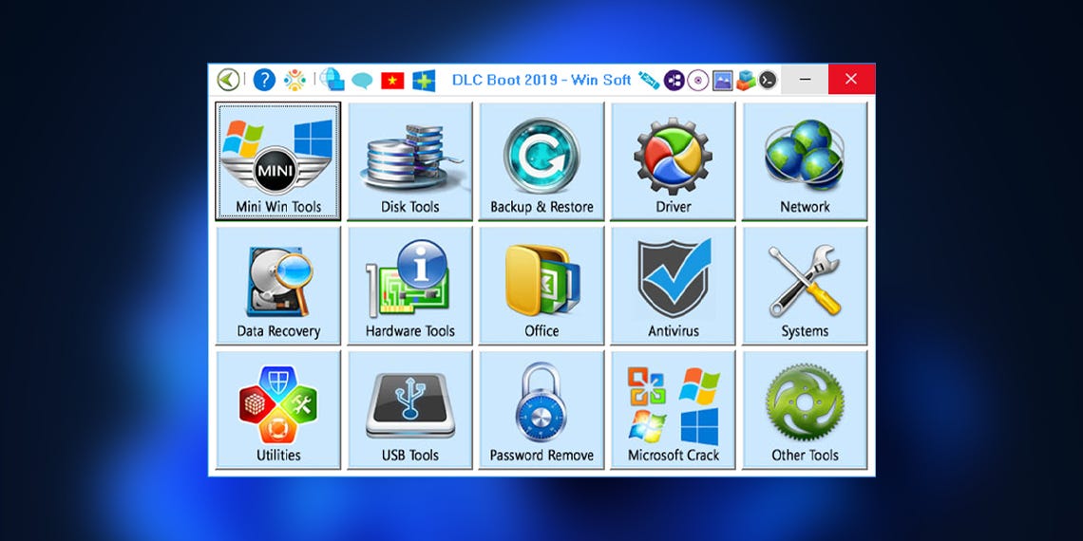Click the purple circle nodes icon
1083x541 pixels.
674,80
